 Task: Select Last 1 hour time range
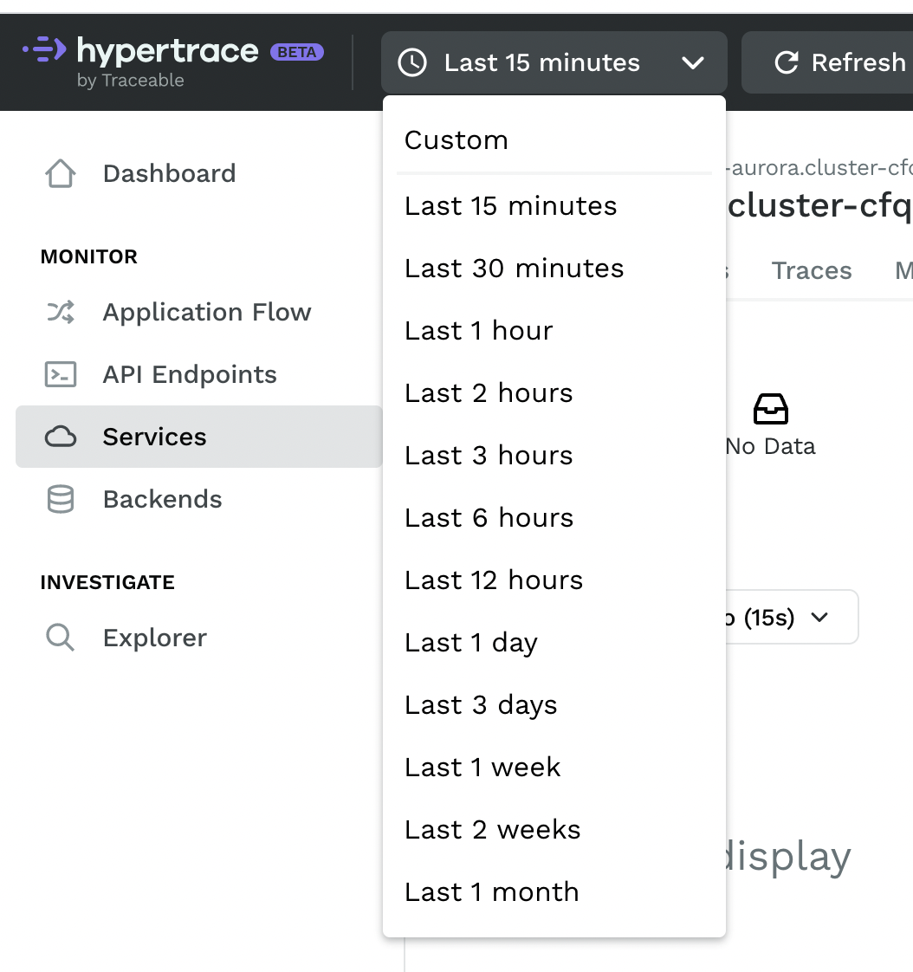[x=478, y=331]
